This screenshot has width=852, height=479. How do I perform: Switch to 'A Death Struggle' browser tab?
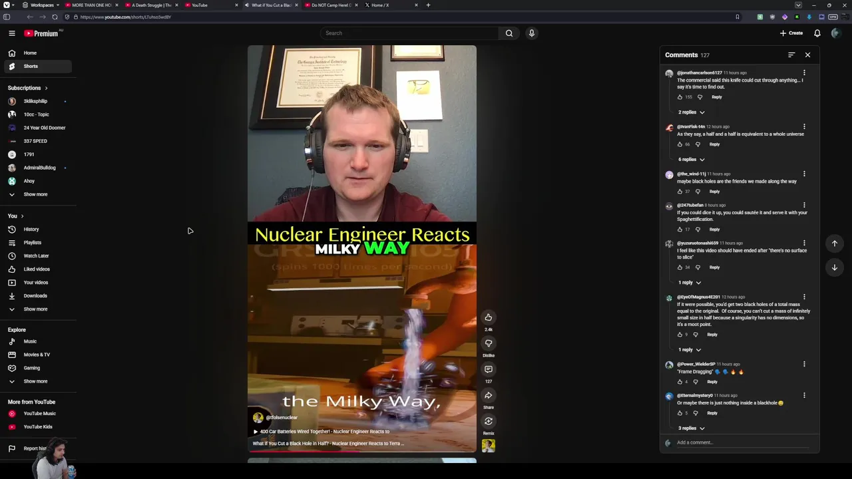click(x=151, y=5)
